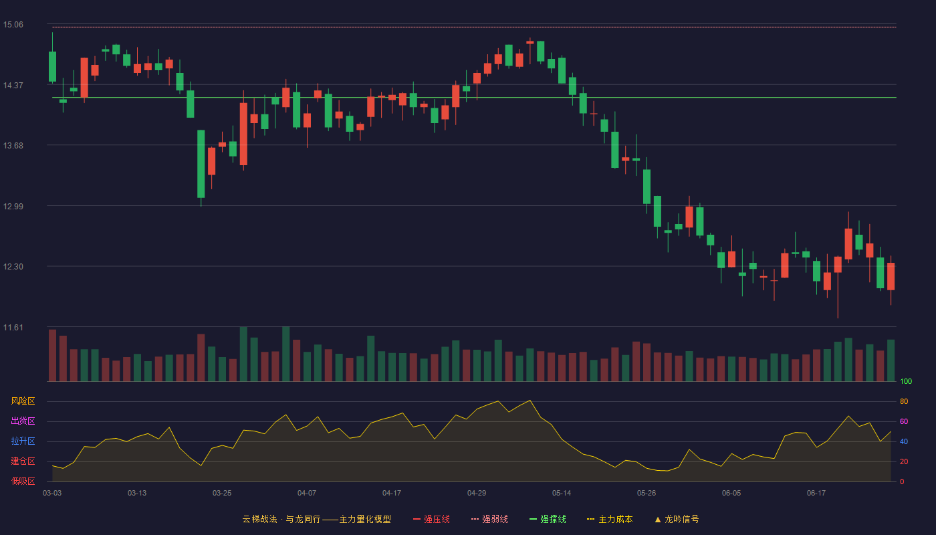Toggle the 强压线 legend entry

pyautogui.click(x=431, y=519)
